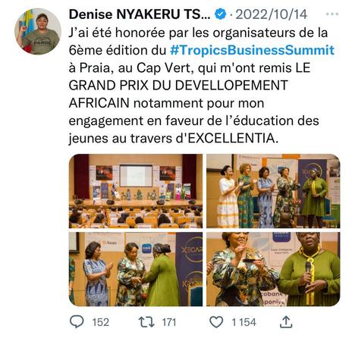Click the 152 replies count
Image resolution: width=355 pixels, height=338 pixels.
point(101,322)
